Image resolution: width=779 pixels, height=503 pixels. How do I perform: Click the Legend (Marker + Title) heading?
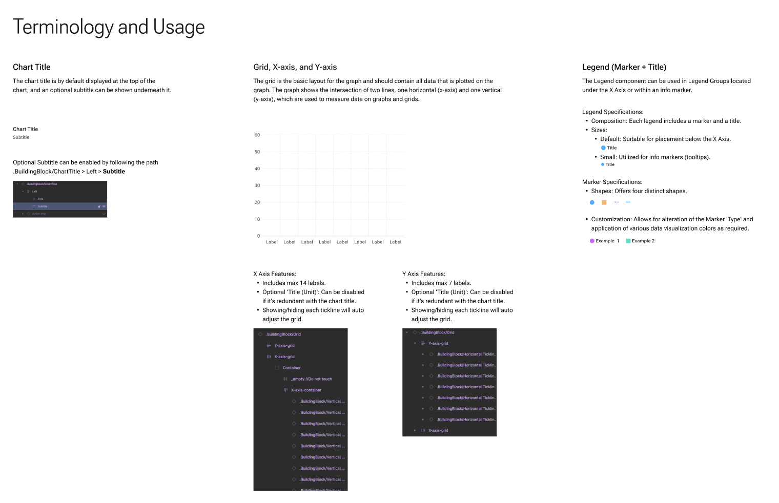coord(624,67)
